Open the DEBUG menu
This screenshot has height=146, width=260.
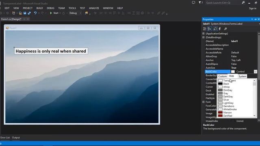[x=50, y=8]
